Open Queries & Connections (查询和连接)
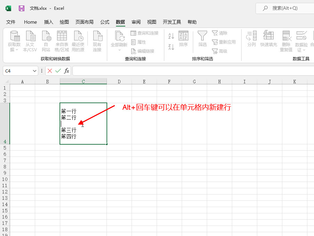This screenshot has width=314, height=236. pyautogui.click(x=144, y=33)
